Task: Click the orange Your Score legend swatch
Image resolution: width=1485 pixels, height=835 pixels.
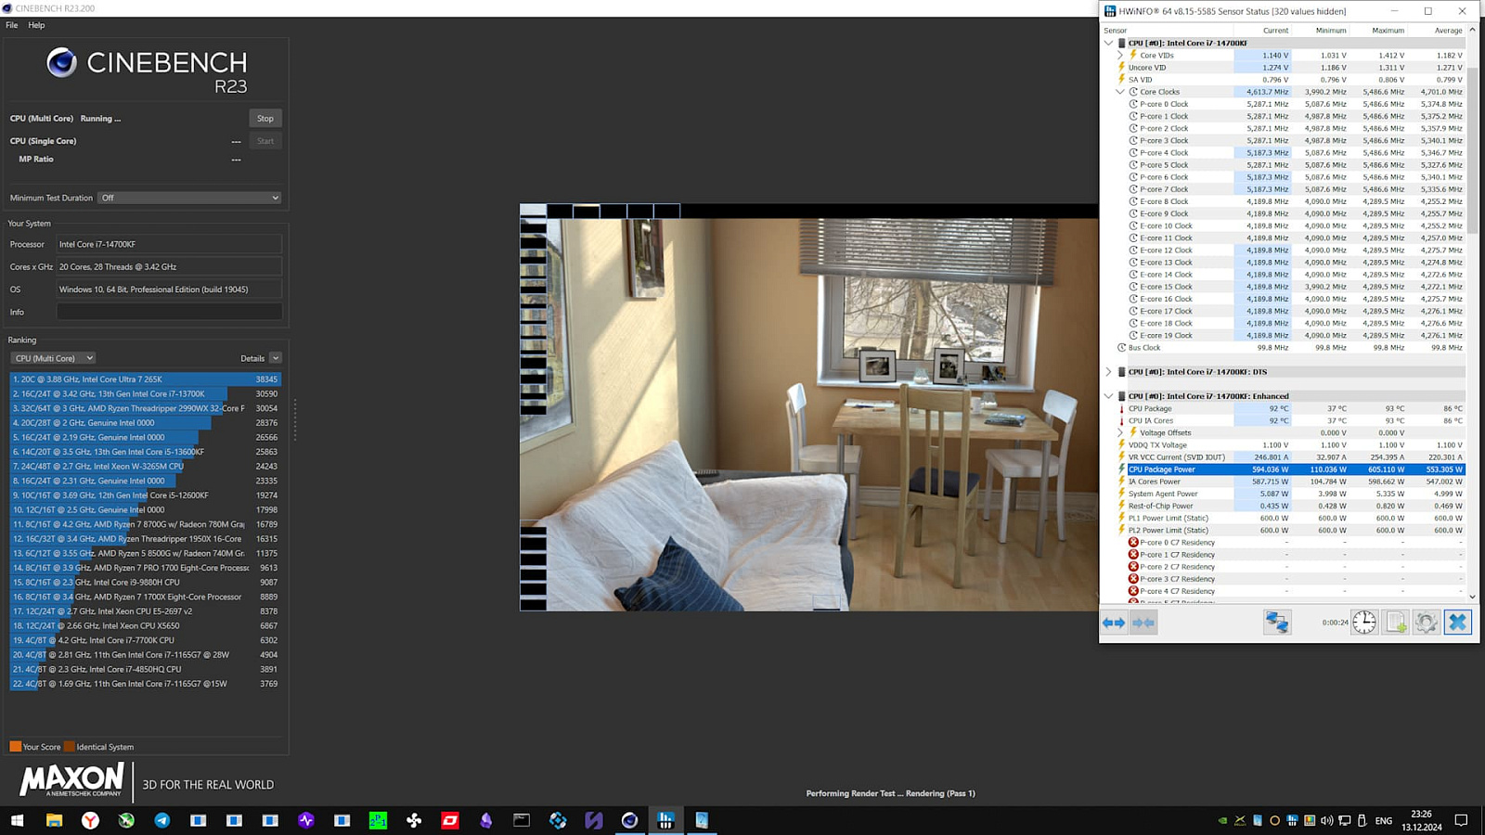Action: click(x=15, y=747)
